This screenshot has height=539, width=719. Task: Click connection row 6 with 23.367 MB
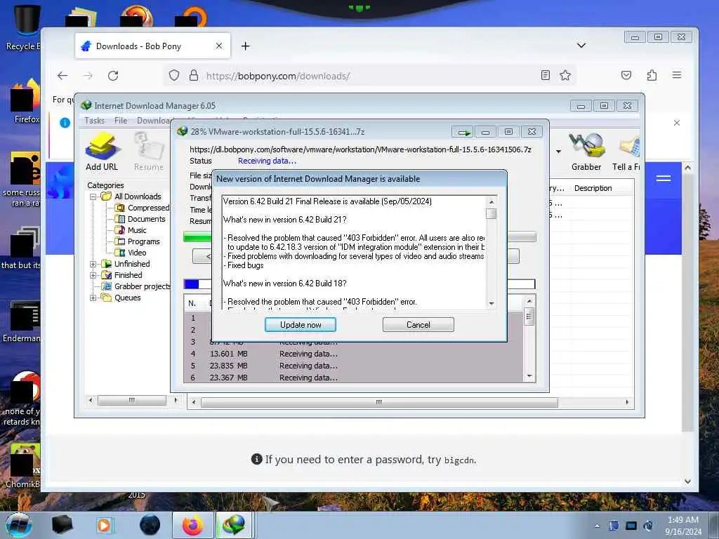pyautogui.click(x=353, y=378)
